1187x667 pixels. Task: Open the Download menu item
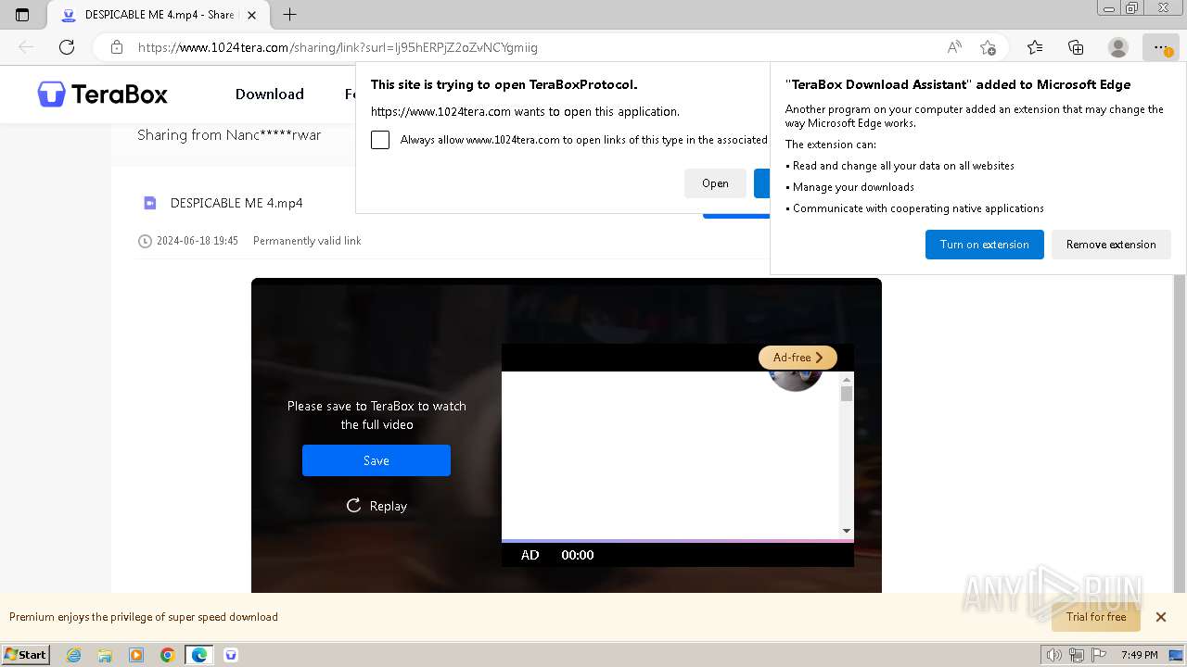269,94
